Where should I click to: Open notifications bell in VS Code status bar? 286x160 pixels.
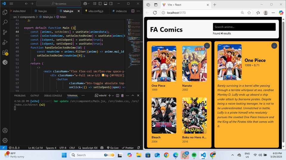pyautogui.click(x=139, y=148)
